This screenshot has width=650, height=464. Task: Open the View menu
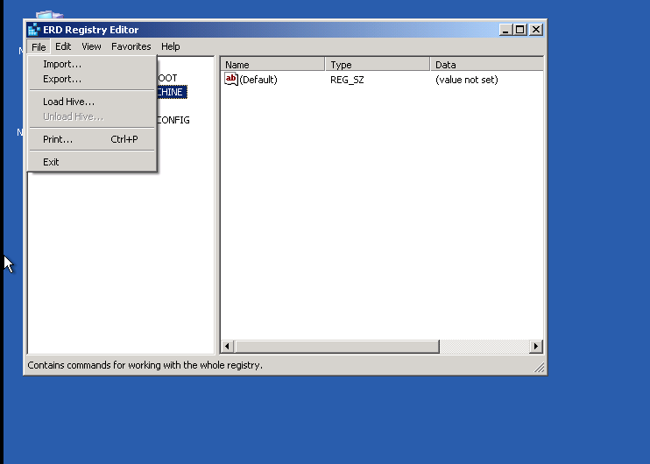coord(91,46)
